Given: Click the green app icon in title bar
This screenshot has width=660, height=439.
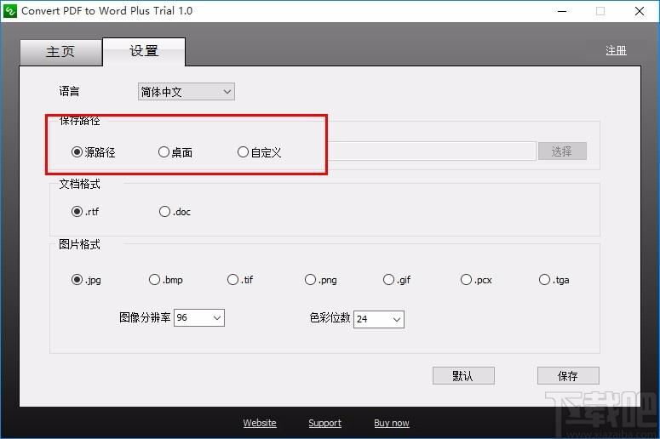Looking at the screenshot, I should pos(9,11).
